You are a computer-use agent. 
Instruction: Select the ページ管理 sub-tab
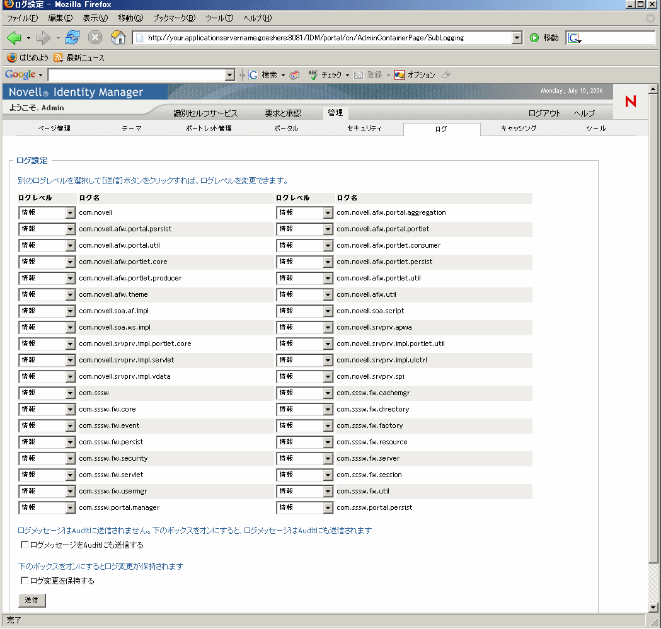(x=54, y=128)
